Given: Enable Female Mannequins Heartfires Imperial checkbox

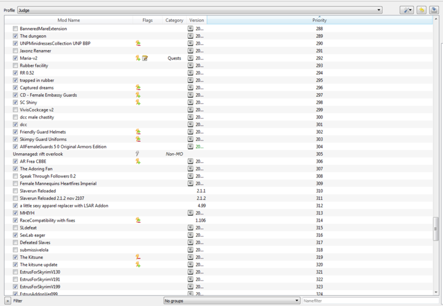Looking at the screenshot, I should (x=15, y=183).
